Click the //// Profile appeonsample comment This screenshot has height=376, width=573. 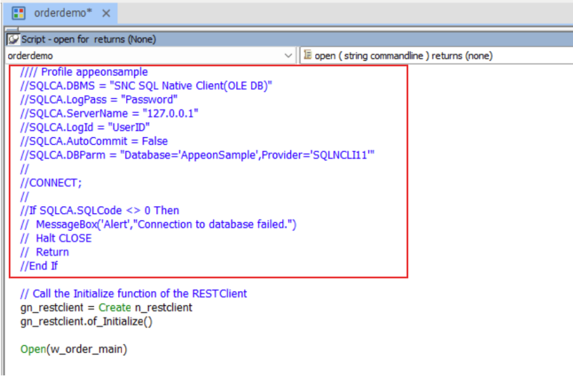pos(84,72)
